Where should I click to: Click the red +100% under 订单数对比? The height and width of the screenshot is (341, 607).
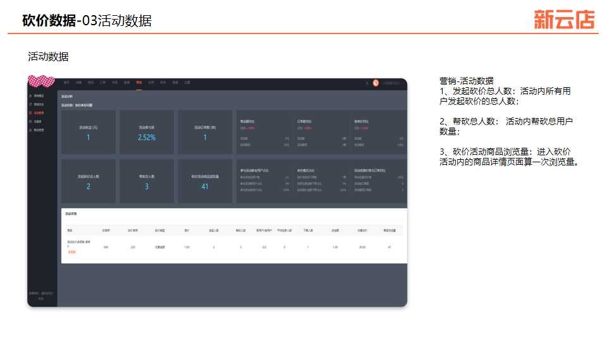point(307,128)
